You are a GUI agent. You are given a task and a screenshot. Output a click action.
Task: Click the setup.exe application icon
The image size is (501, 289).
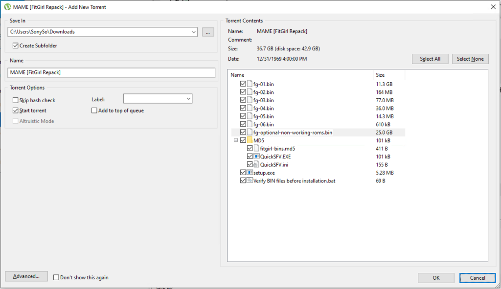tap(250, 173)
